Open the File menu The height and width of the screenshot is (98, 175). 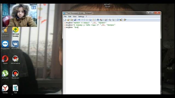coord(65,17)
